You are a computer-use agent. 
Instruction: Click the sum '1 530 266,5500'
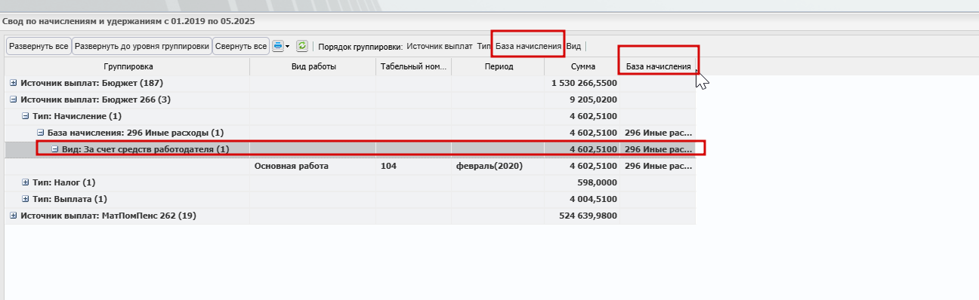tap(585, 83)
